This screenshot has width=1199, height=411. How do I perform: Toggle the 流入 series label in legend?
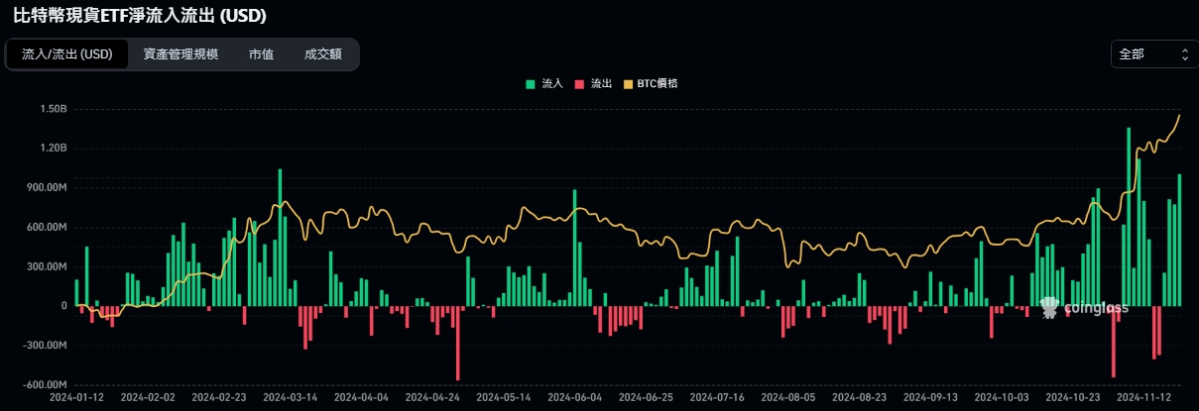[552, 84]
